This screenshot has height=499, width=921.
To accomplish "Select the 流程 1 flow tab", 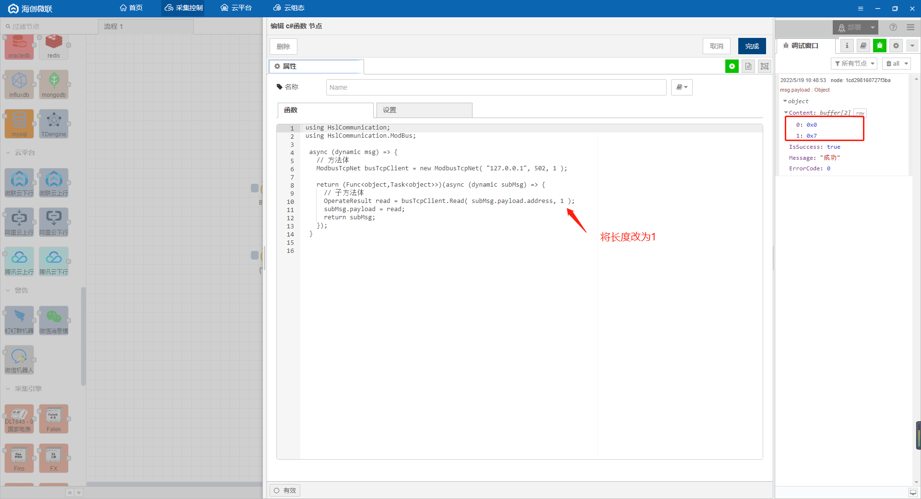I will tap(146, 26).
